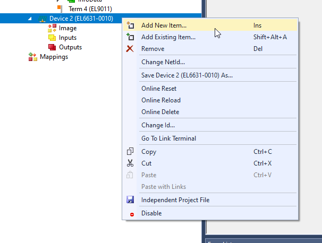Image resolution: width=322 pixels, height=243 pixels.
Task: Click the red X Remove icon
Action: click(130, 49)
